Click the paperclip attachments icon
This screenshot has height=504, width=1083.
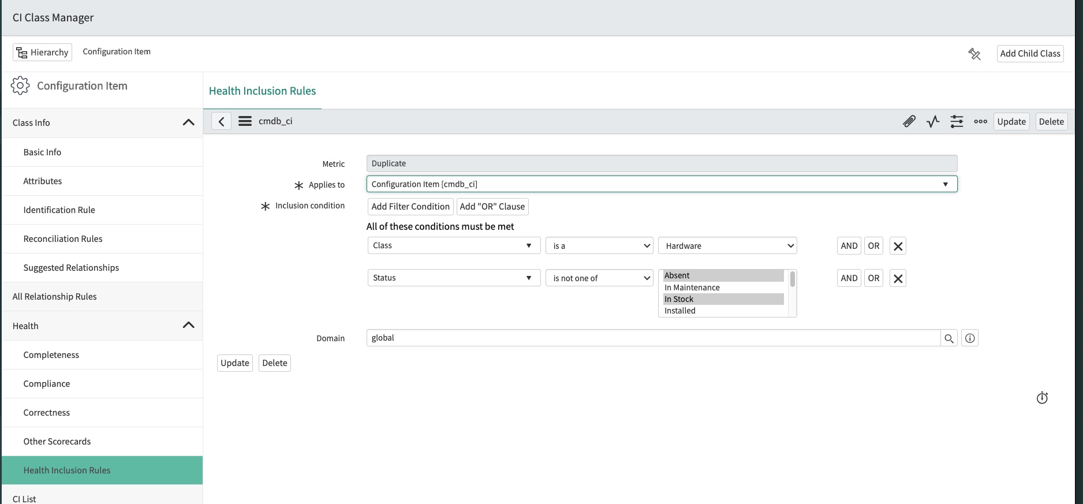point(909,121)
